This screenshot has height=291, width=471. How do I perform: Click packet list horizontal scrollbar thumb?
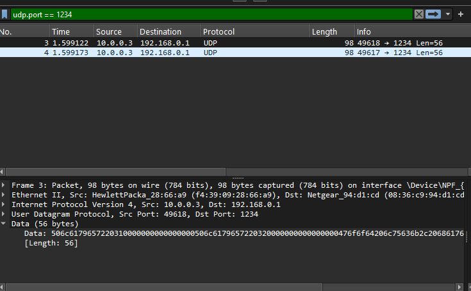(115, 172)
